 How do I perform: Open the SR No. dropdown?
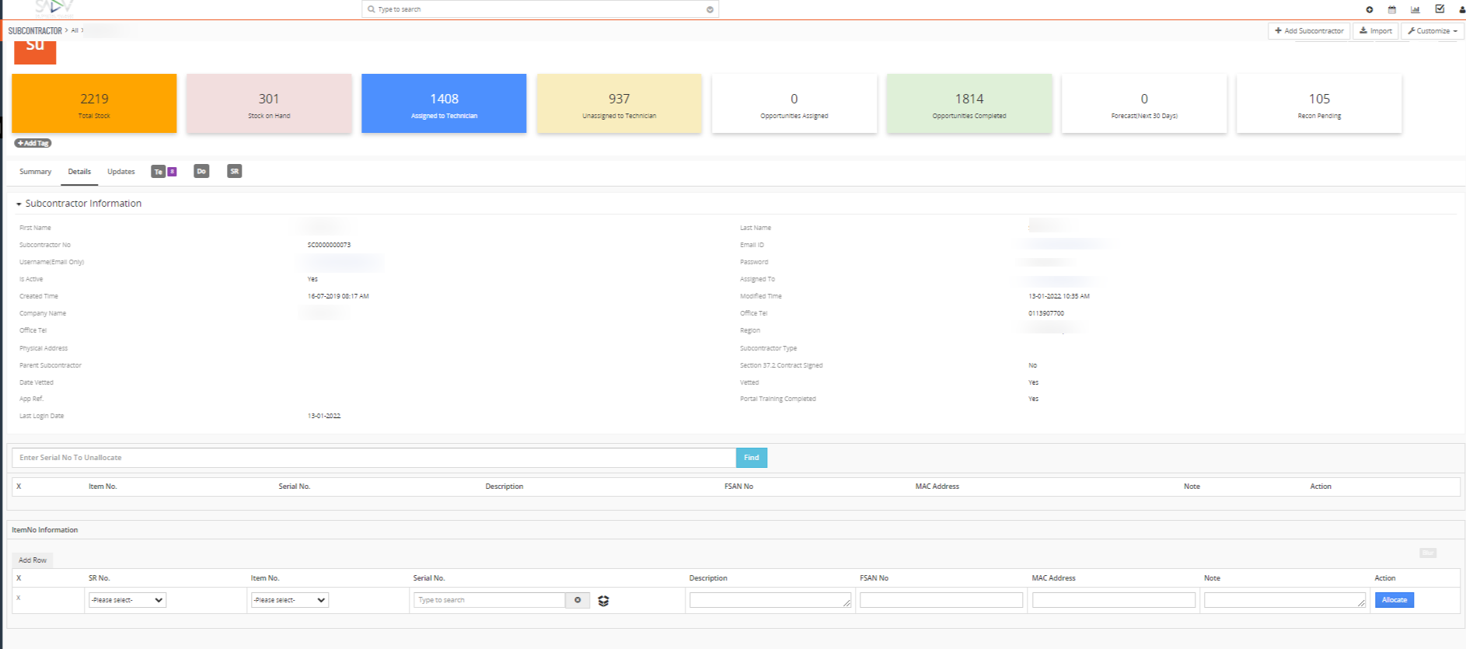point(127,600)
